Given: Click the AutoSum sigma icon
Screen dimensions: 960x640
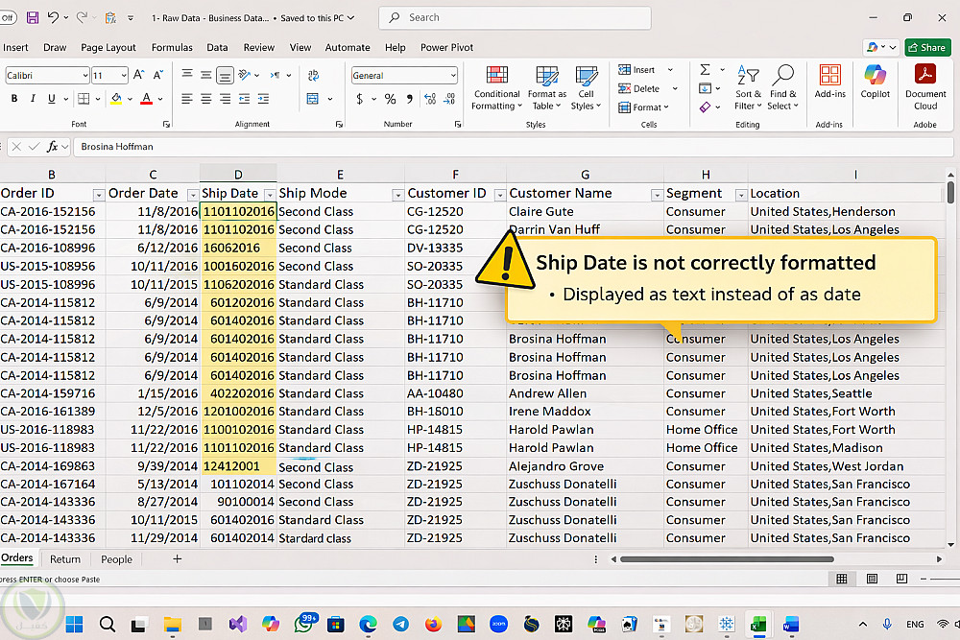Looking at the screenshot, I should (x=705, y=70).
